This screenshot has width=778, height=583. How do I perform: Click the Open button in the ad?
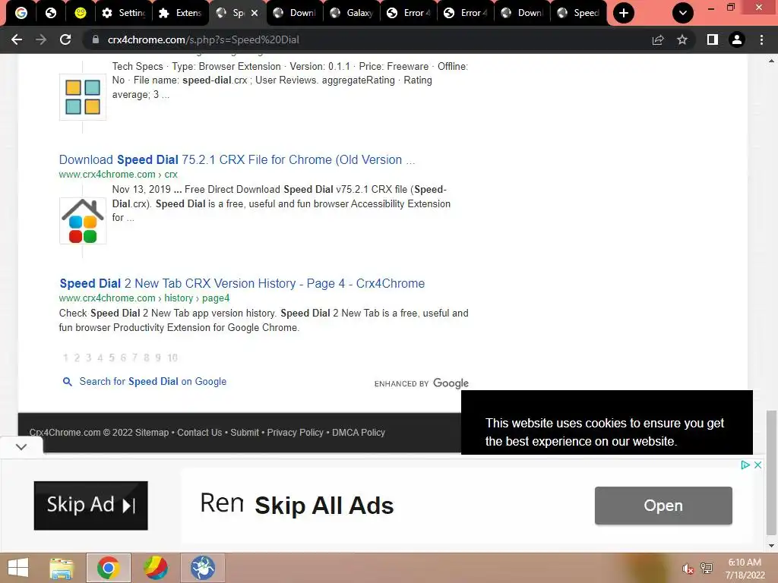pos(663,505)
